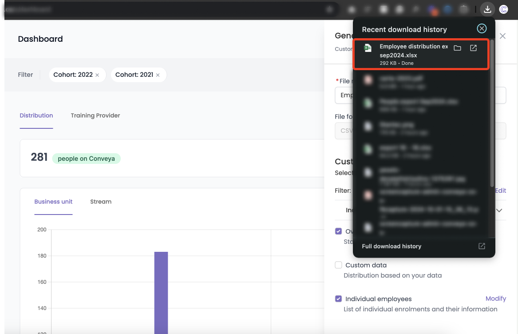Open sep2024.xlsx download entry

(421, 54)
